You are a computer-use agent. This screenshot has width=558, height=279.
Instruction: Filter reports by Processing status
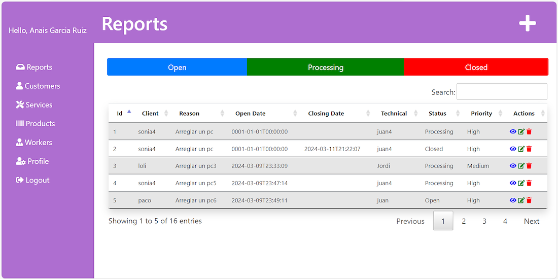(325, 67)
